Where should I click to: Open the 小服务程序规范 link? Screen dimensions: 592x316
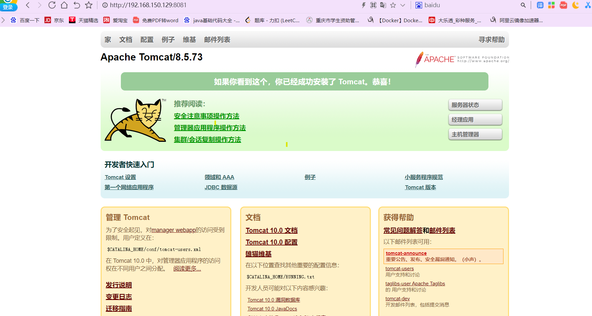[x=424, y=177]
